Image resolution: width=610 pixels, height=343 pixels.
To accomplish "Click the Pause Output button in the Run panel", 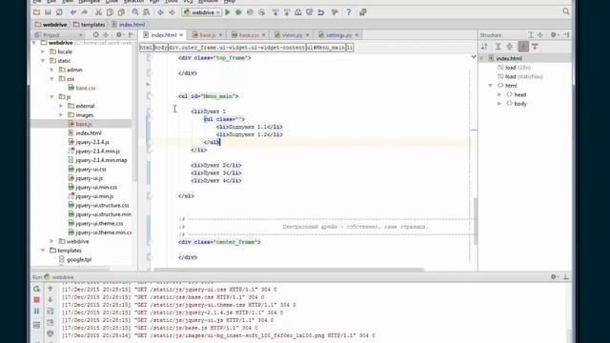I will (36, 312).
